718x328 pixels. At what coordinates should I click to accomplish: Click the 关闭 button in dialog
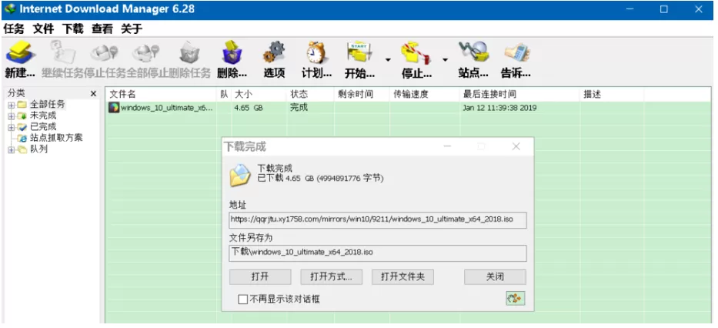495,276
